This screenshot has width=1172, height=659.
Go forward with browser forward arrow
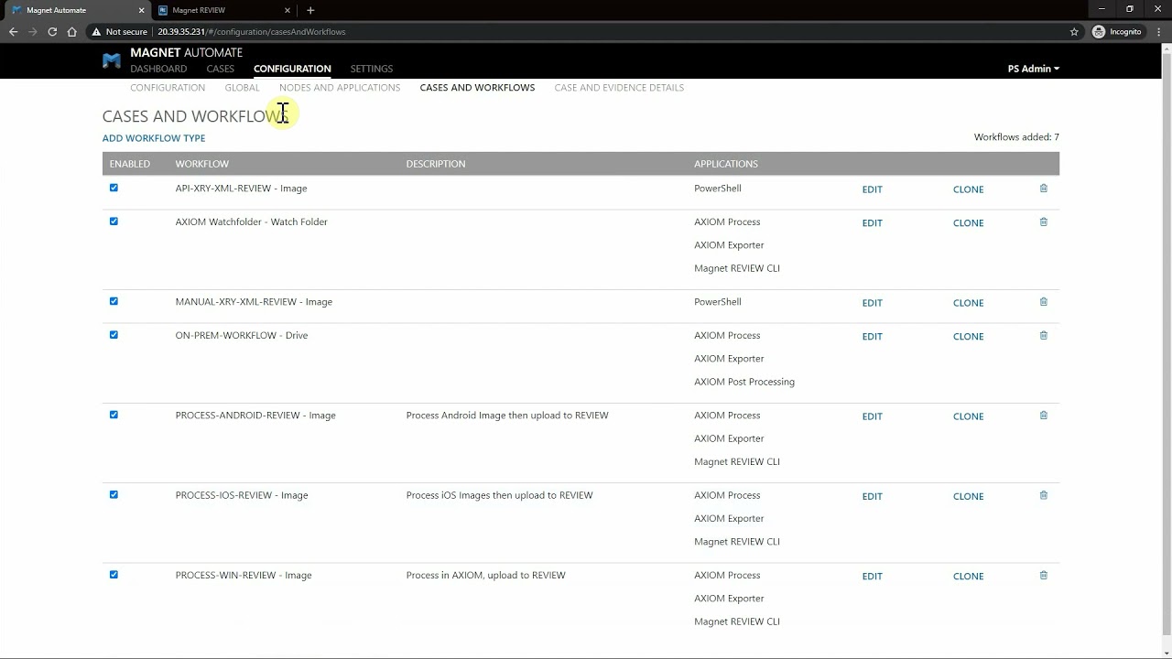pyautogui.click(x=32, y=31)
